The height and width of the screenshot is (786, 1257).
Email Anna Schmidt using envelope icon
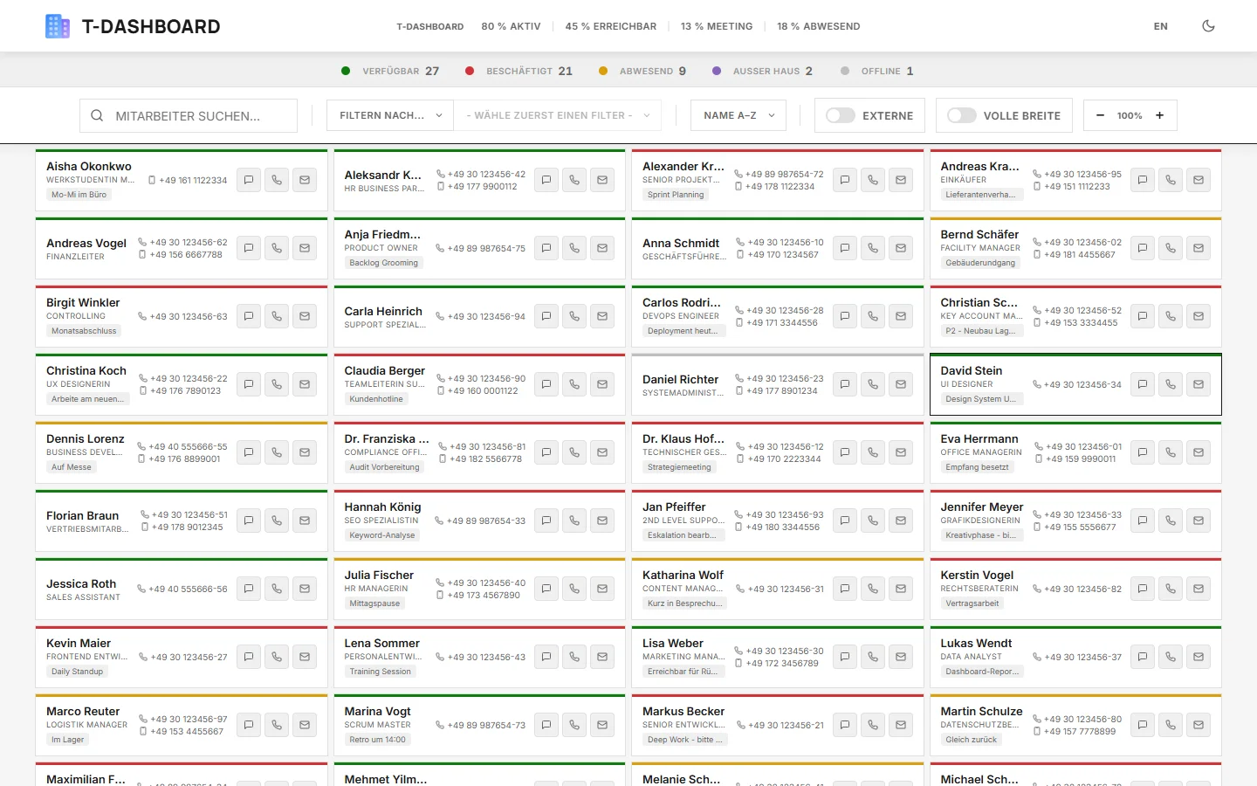pos(901,248)
